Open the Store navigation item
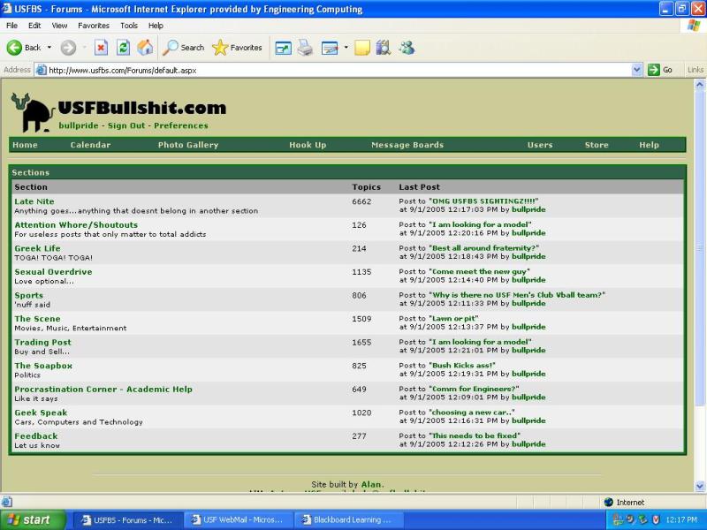This screenshot has width=707, height=530. click(x=597, y=145)
